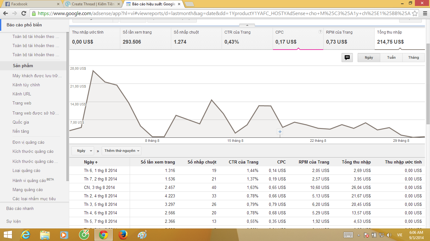Open Paint from the taskbar
The width and height of the screenshot is (430, 241).
coord(142,235)
